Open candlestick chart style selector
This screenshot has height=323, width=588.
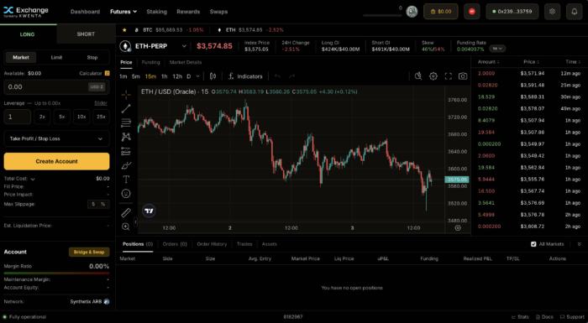[x=213, y=76]
